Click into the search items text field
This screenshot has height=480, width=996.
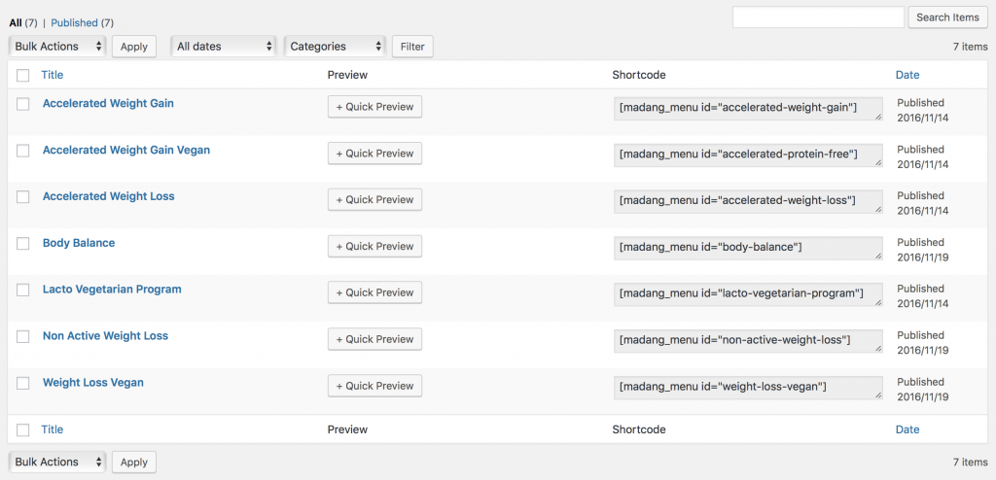click(818, 17)
